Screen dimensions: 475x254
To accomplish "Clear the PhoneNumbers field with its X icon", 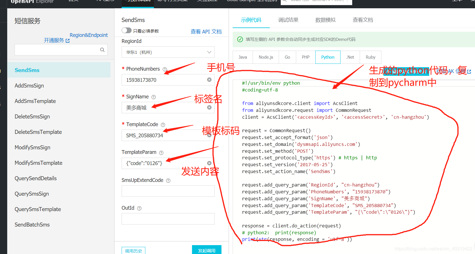I will point(209,80).
